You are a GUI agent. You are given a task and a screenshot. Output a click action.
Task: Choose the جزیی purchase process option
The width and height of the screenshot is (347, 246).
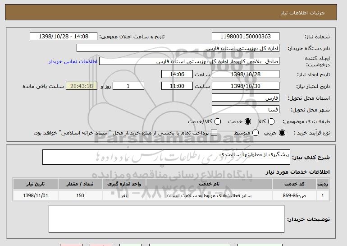[282, 133]
